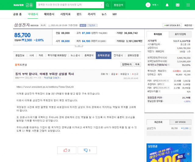Switch to 종합정보 tab
This screenshot has width=195, height=162.
20,55
